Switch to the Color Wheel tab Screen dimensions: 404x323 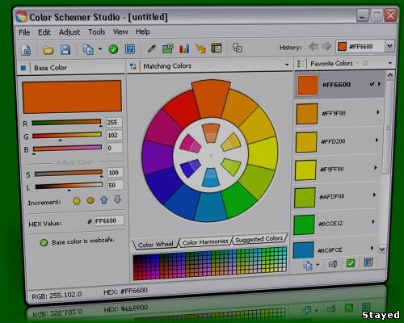click(155, 245)
